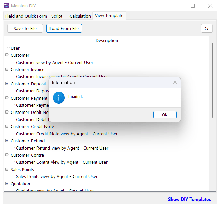Click the SQL app icon in title bar
The width and height of the screenshot is (220, 207).
coord(6,6)
